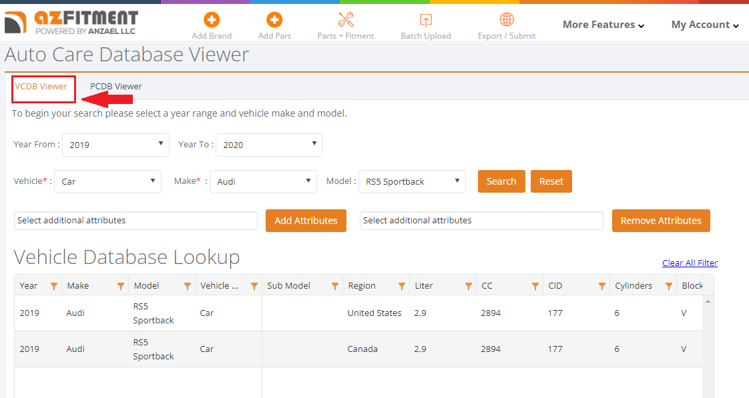The height and width of the screenshot is (398, 749).
Task: Click the Reset button
Action: (551, 181)
